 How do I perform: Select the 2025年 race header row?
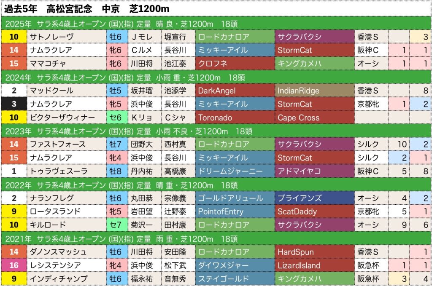[216, 23]
